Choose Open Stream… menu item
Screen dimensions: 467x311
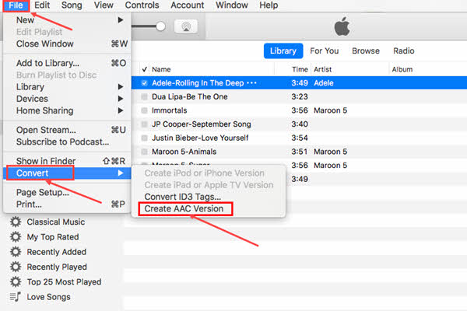coord(67,130)
